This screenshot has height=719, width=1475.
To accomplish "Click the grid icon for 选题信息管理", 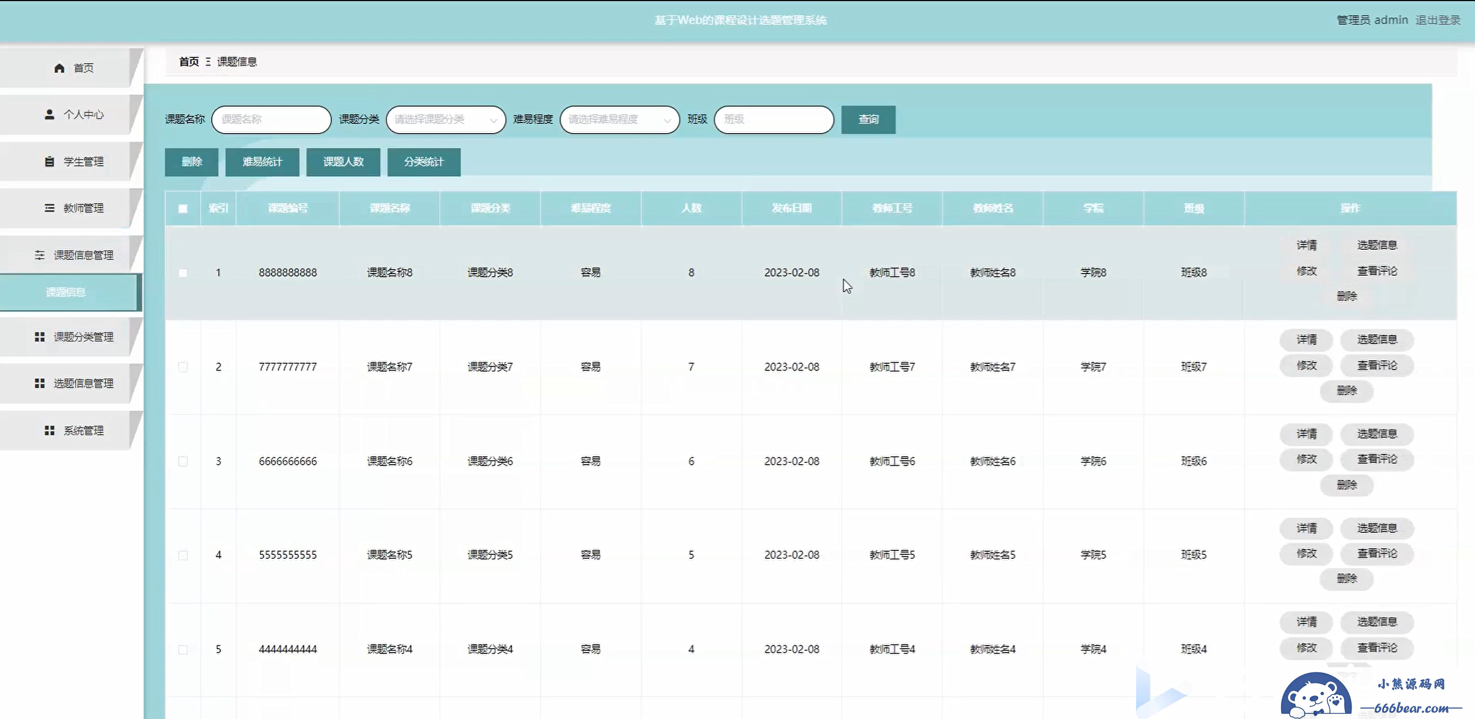I will (x=39, y=383).
